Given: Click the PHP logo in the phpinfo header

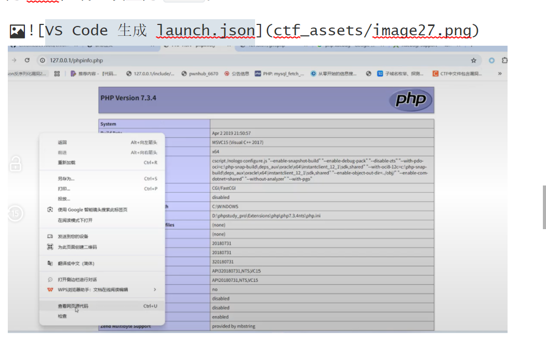Looking at the screenshot, I should coord(410,100).
